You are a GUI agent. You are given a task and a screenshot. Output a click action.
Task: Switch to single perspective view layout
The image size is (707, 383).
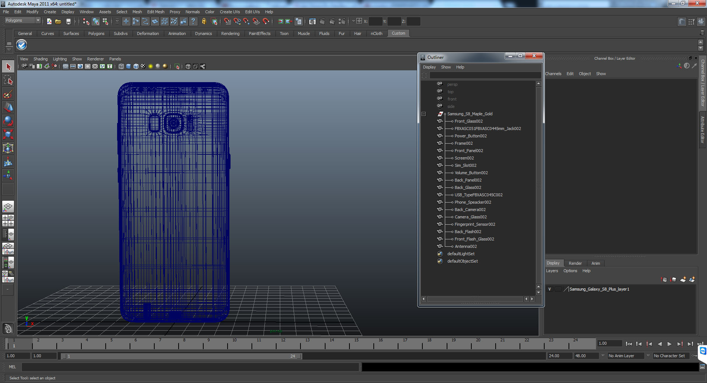pos(8,207)
